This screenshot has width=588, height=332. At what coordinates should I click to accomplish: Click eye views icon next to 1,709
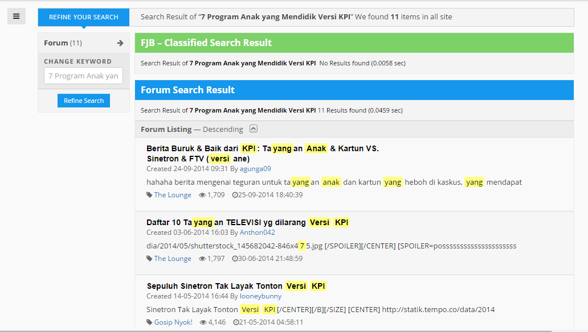click(x=202, y=195)
